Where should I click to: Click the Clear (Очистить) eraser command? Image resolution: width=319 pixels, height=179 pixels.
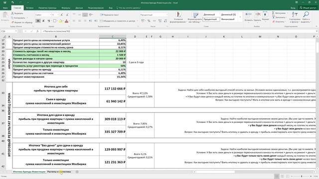pyautogui.click(x=279, y=21)
